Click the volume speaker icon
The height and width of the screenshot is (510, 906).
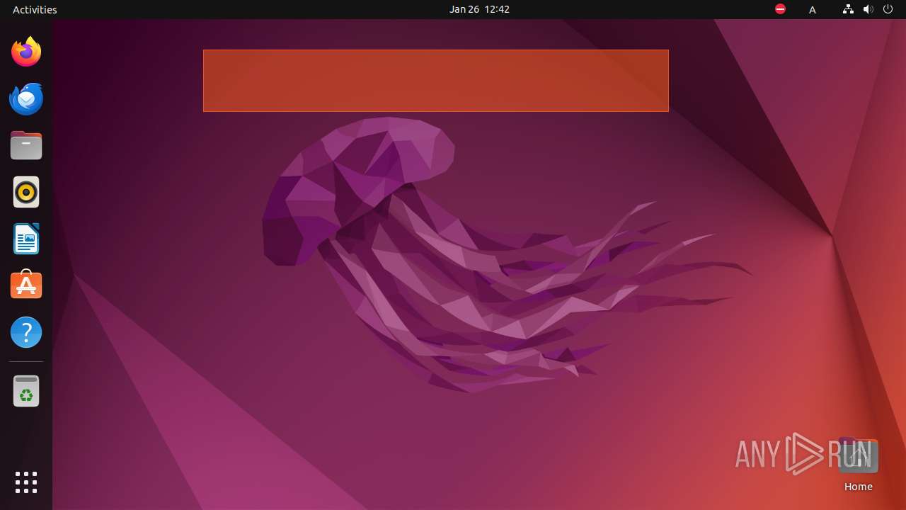868,9
